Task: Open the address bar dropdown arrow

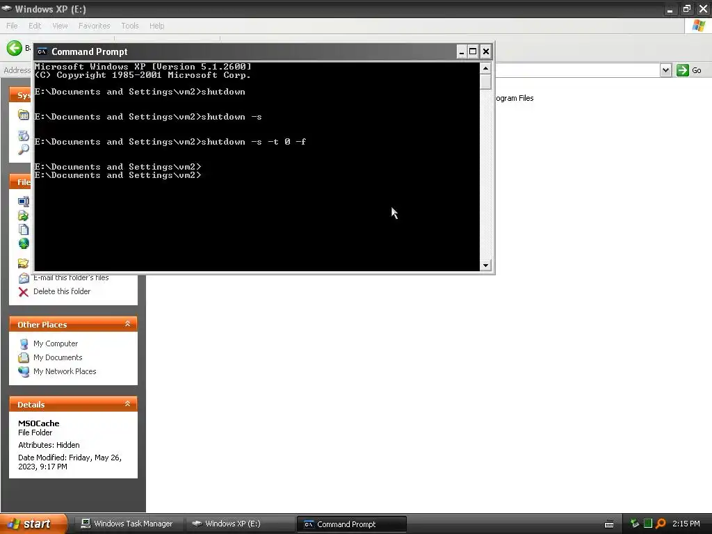Action: coord(665,70)
